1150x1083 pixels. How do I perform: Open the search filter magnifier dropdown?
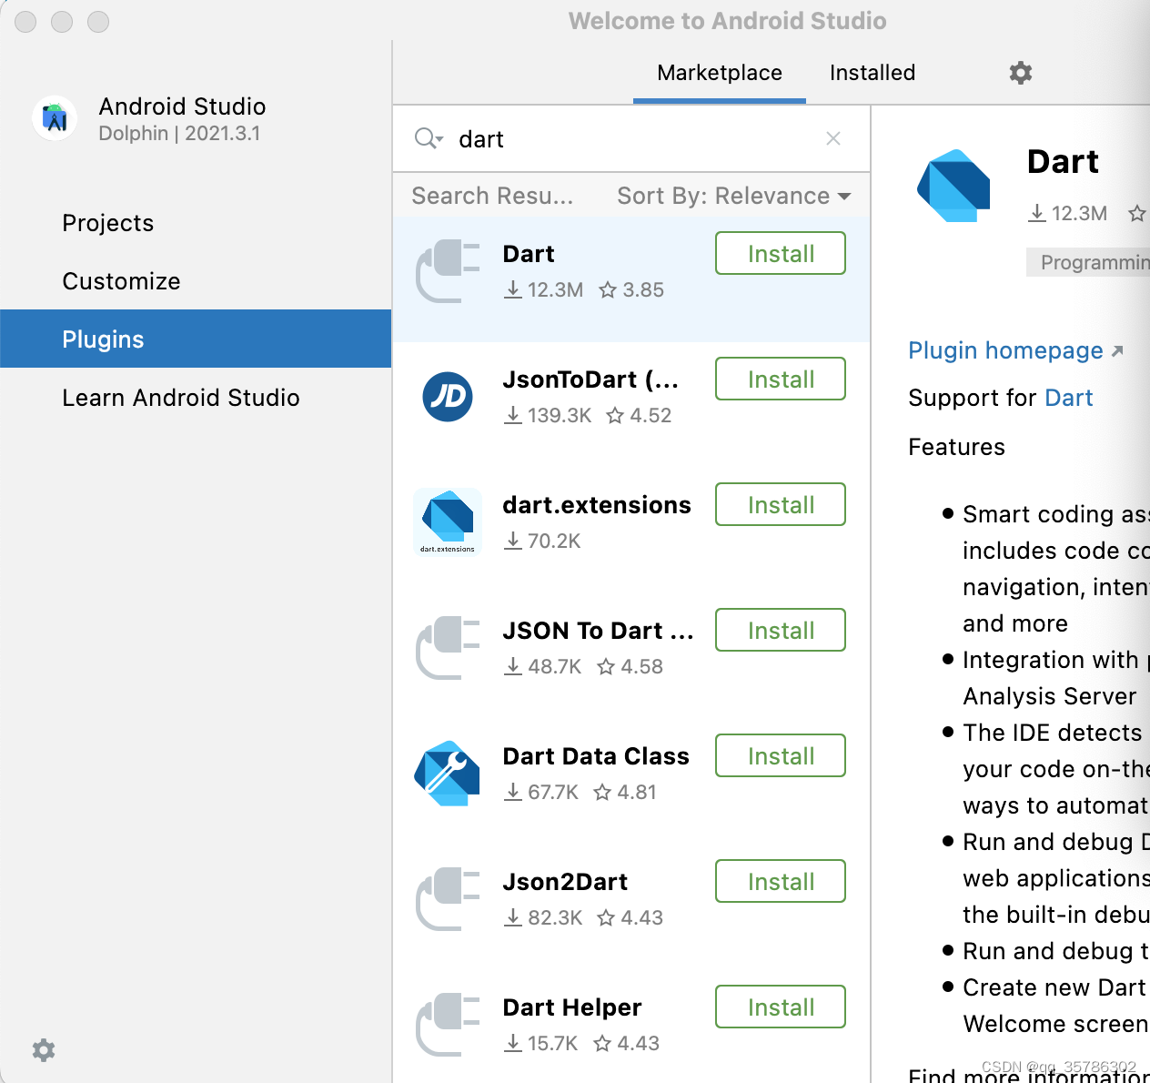(x=427, y=138)
